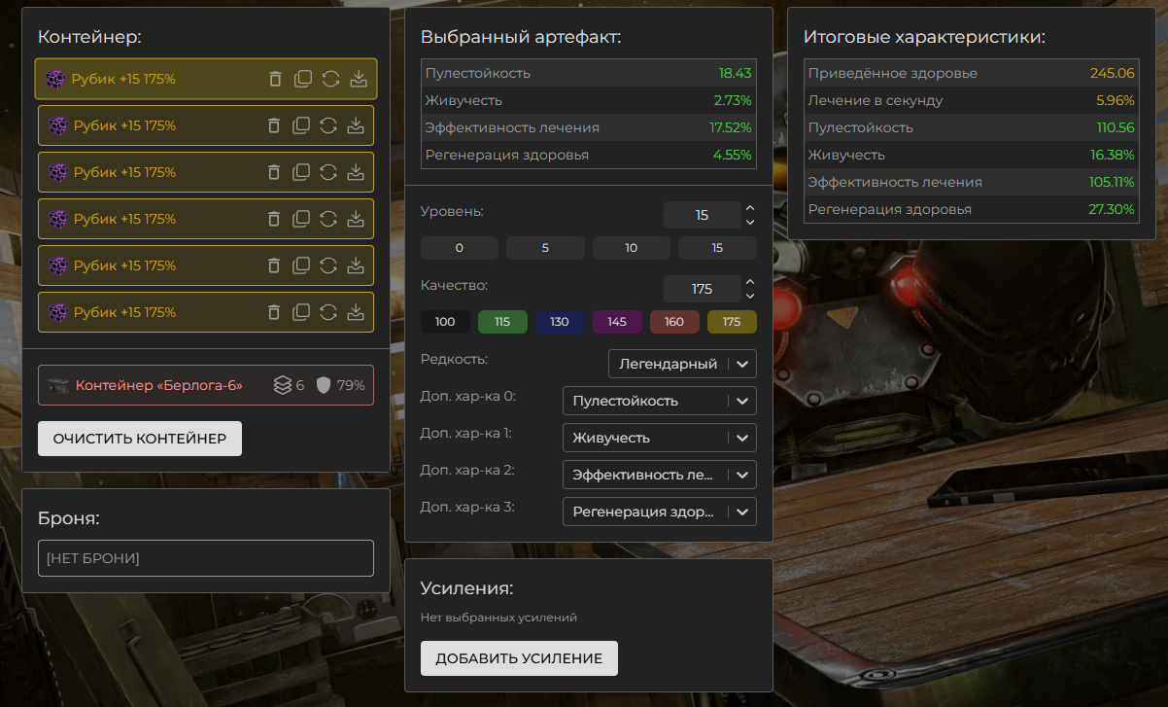Click the swap arrows icon in the fourth Рубик row
Screen dimensions: 1168x707
pyautogui.click(x=328, y=219)
